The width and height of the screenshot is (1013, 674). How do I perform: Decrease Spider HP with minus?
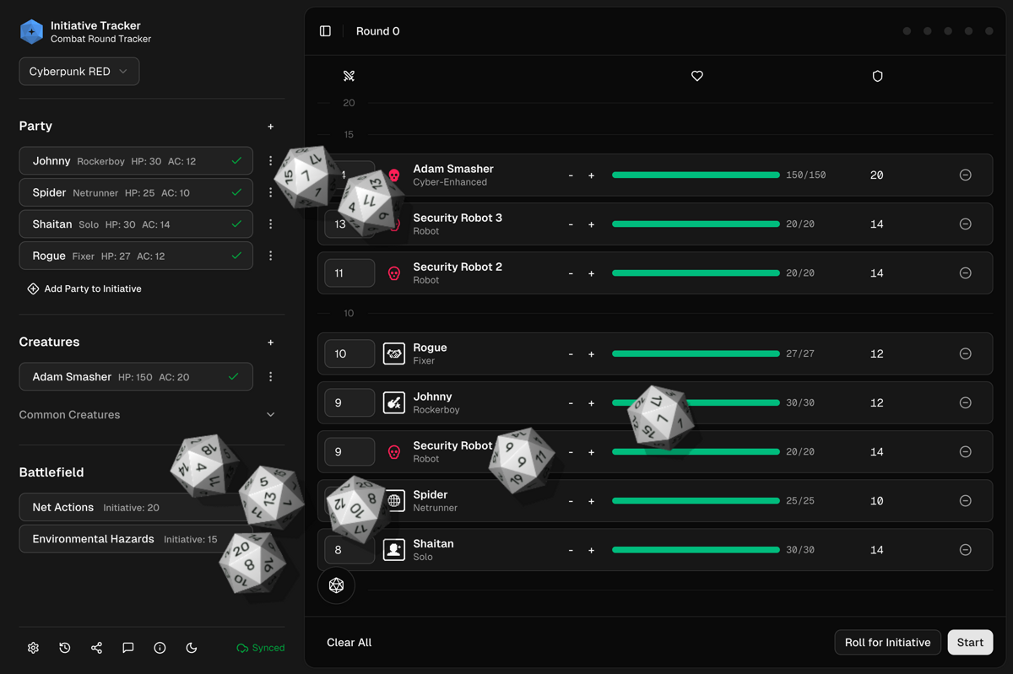tap(571, 501)
